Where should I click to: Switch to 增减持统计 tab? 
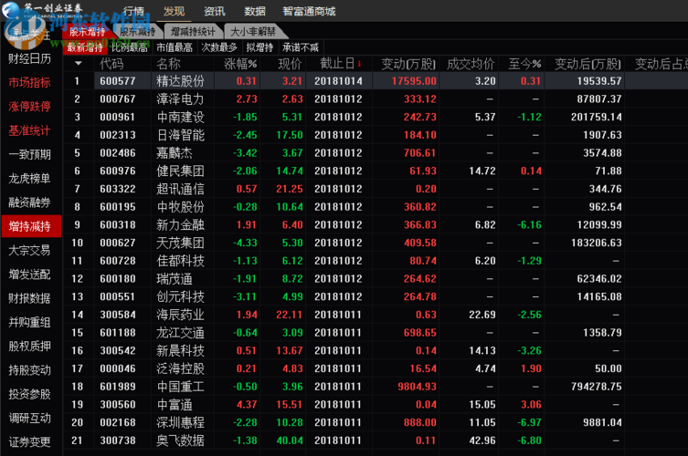pos(193,32)
